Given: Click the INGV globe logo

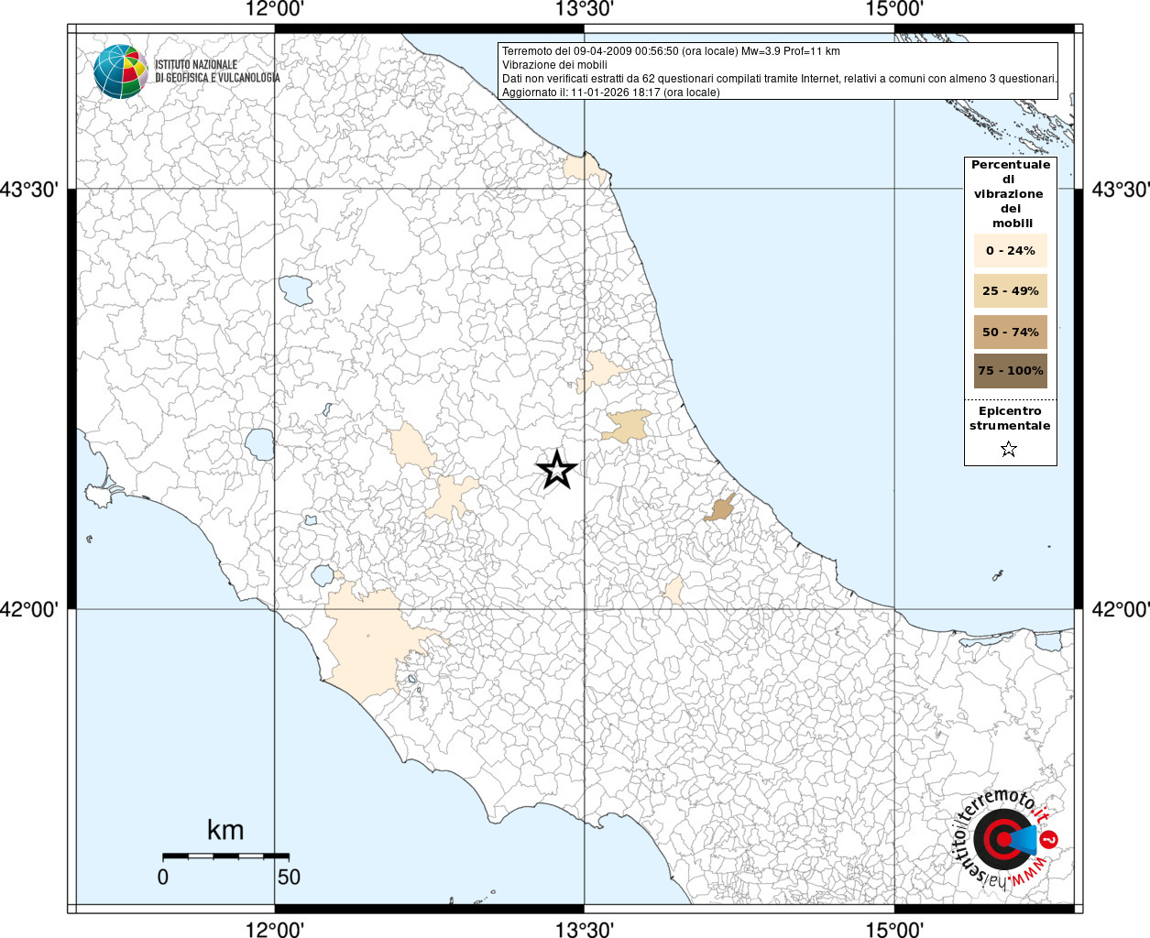Looking at the screenshot, I should [x=120, y=71].
